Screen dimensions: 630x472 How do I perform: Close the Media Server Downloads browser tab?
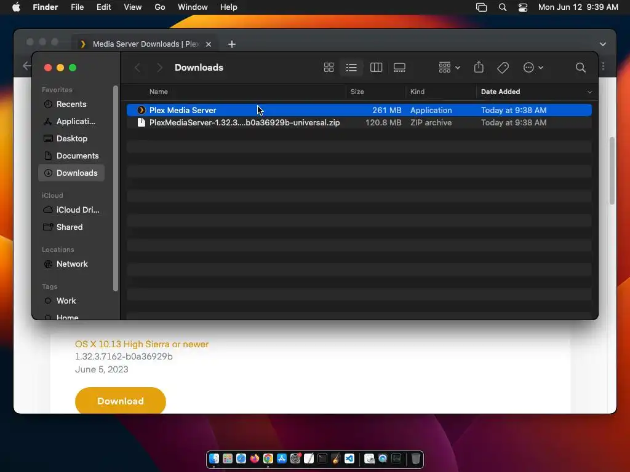209,44
